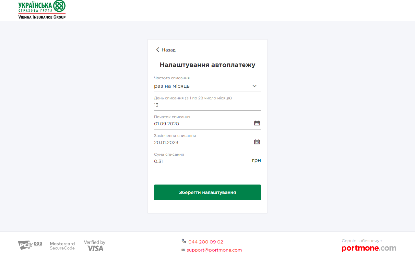Click the Mastercard SecureCode logo
The width and height of the screenshot is (415, 259).
click(62, 246)
